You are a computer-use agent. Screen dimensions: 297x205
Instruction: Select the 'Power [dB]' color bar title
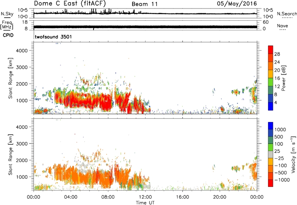pyautogui.click(x=284, y=78)
